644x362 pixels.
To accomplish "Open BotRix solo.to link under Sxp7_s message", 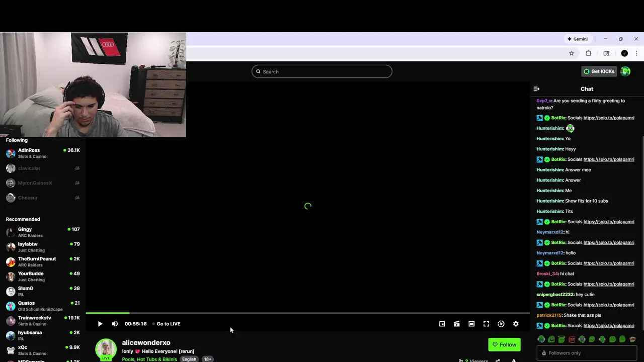I will pyautogui.click(x=609, y=118).
